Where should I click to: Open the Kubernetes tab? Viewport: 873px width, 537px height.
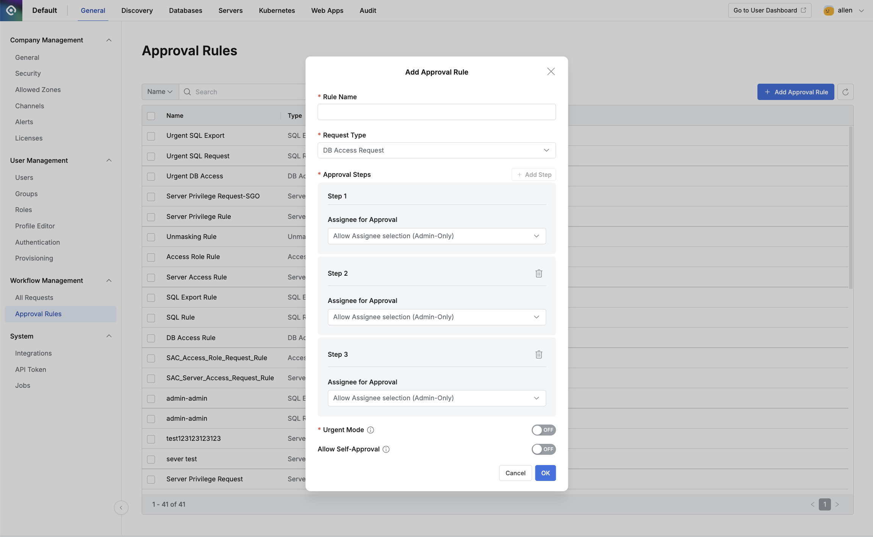click(x=277, y=10)
